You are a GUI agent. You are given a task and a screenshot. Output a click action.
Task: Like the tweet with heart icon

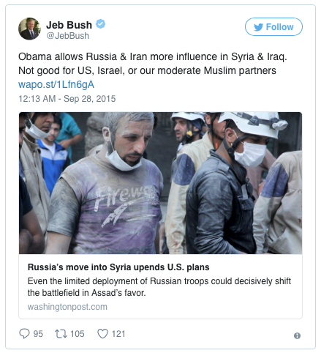102,334
